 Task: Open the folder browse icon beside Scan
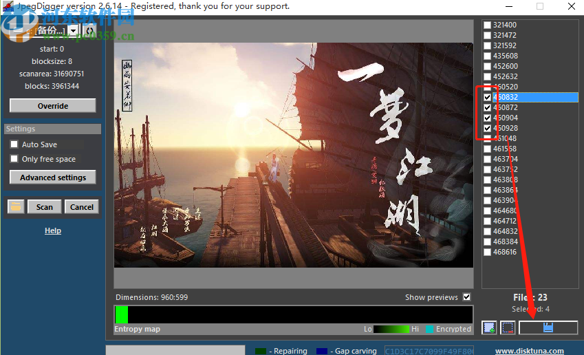pyautogui.click(x=16, y=207)
